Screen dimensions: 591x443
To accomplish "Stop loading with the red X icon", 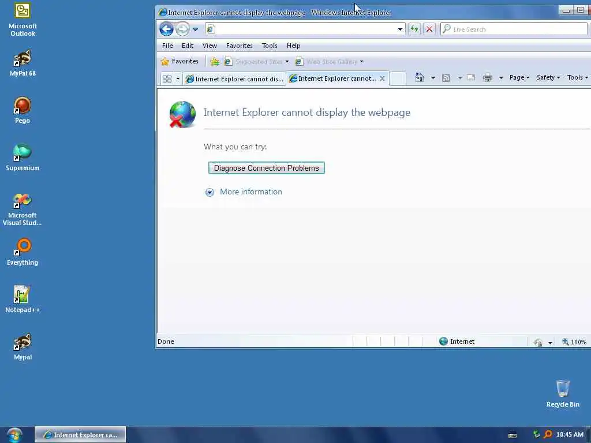I will (x=429, y=29).
